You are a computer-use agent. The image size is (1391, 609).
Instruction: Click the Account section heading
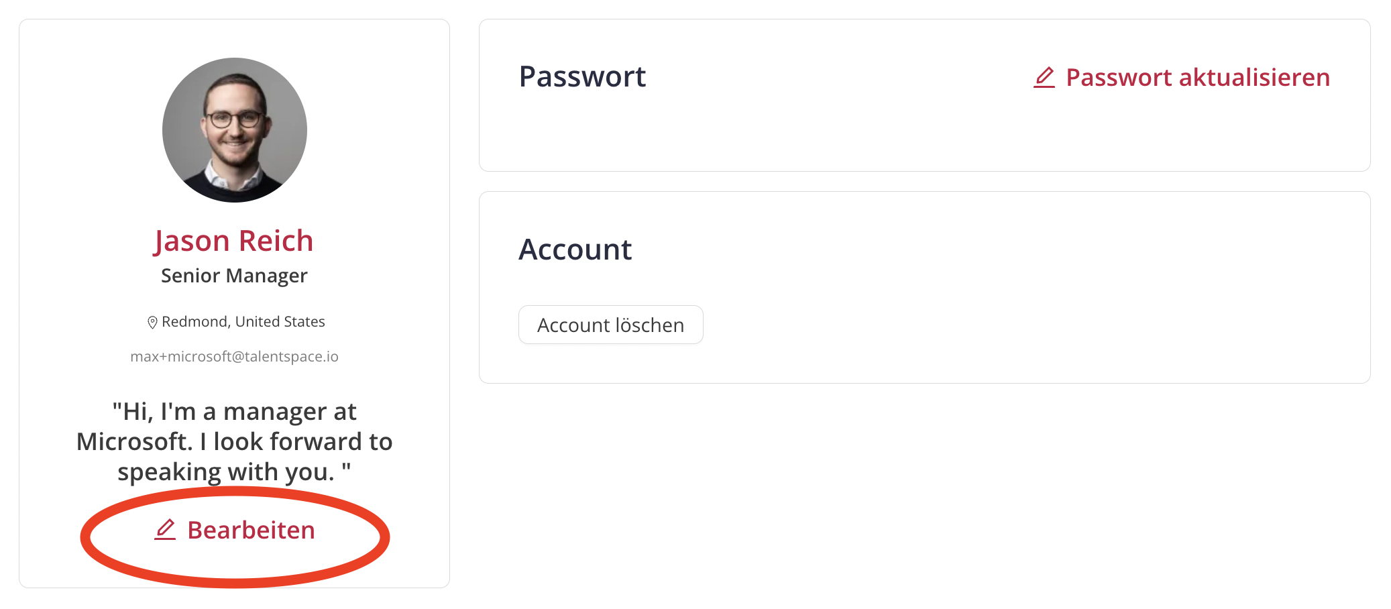[575, 250]
